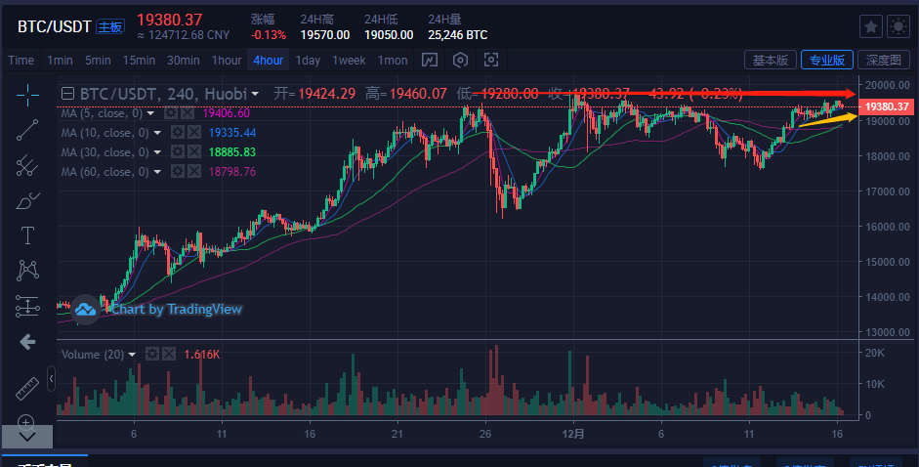Expand the MA (5, close, 0) dropdown arrow
Screen dimensions: 919x467
(150, 113)
